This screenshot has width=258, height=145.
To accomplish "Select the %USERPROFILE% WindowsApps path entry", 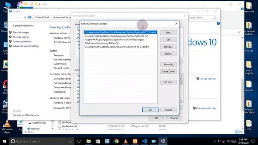I will pyautogui.click(x=121, y=39).
